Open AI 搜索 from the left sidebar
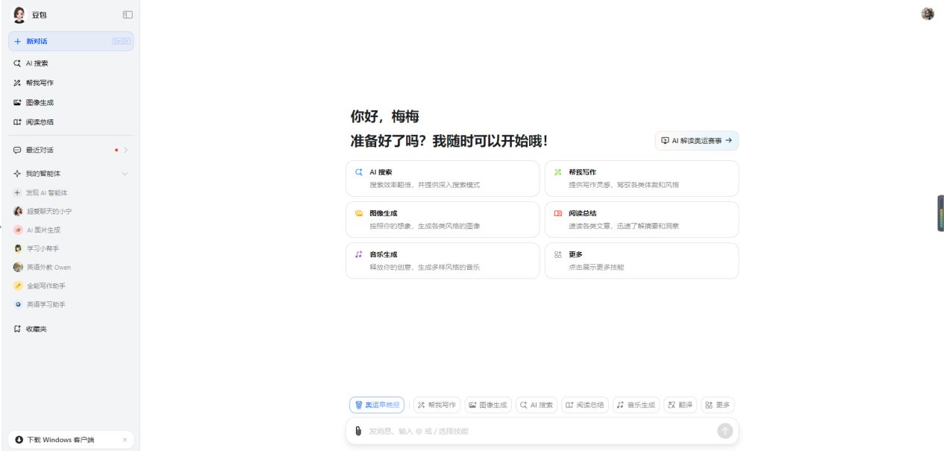This screenshot has height=451, width=944. 71,63
